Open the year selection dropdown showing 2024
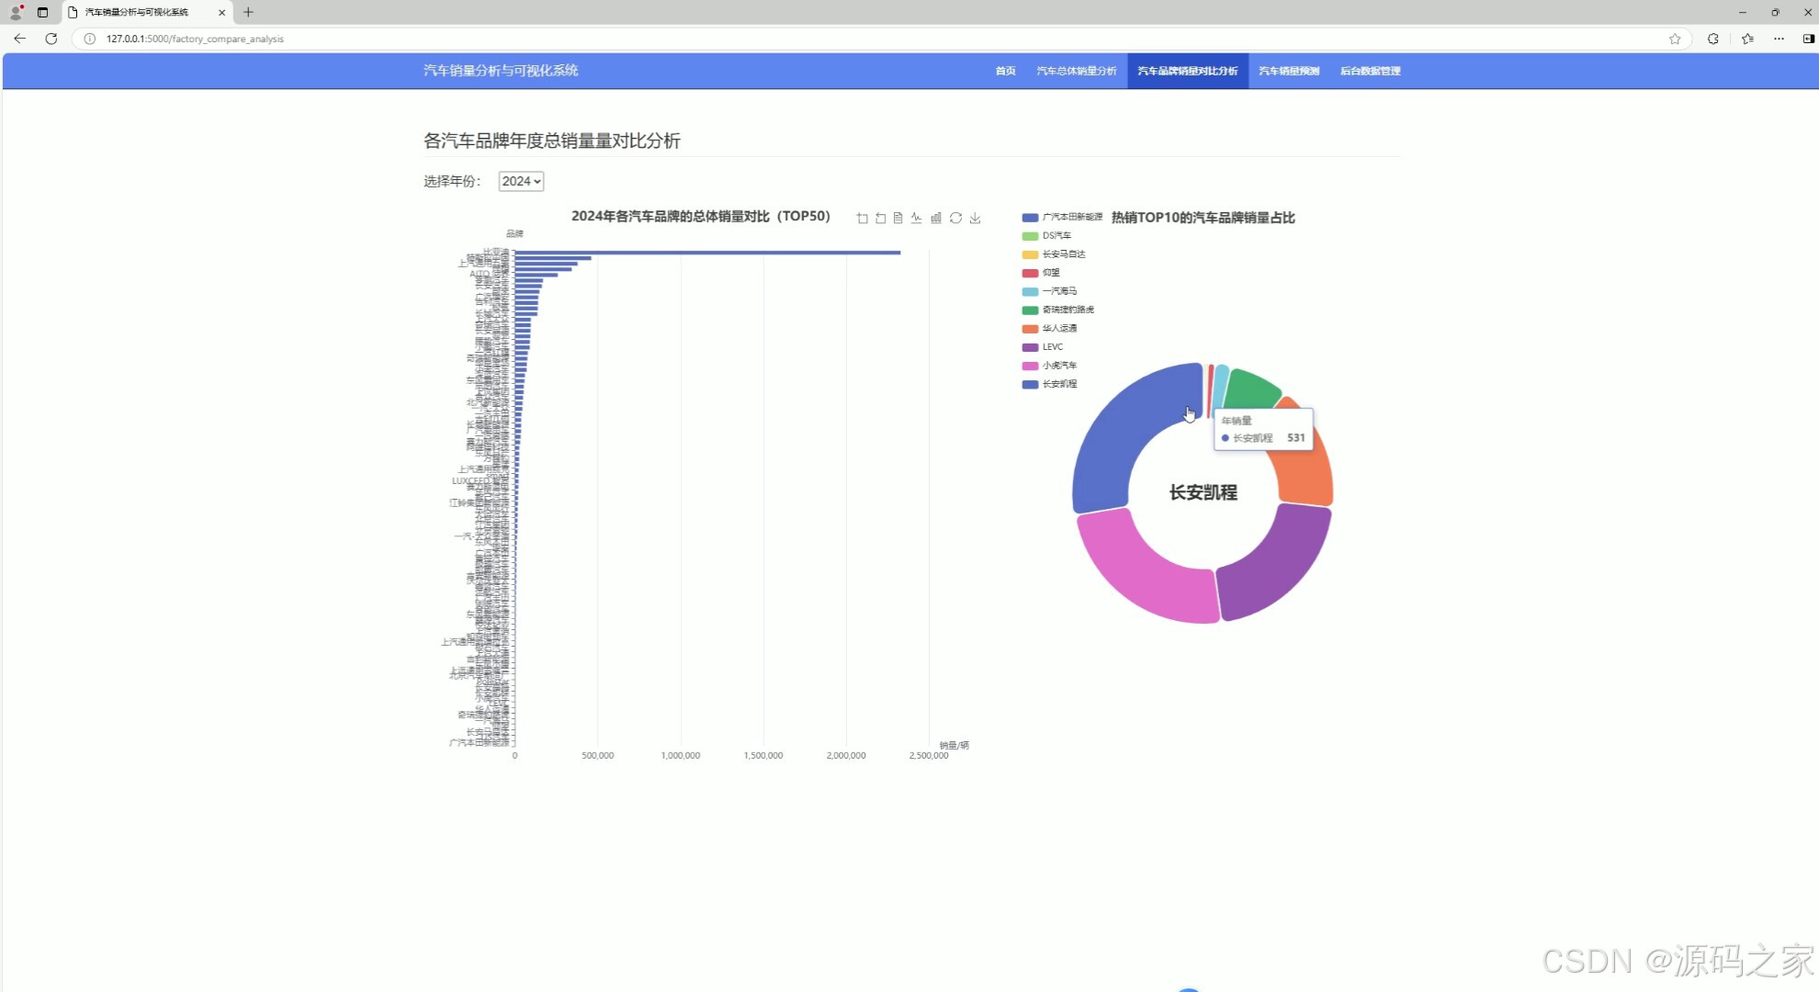This screenshot has width=1819, height=992. pyautogui.click(x=521, y=181)
